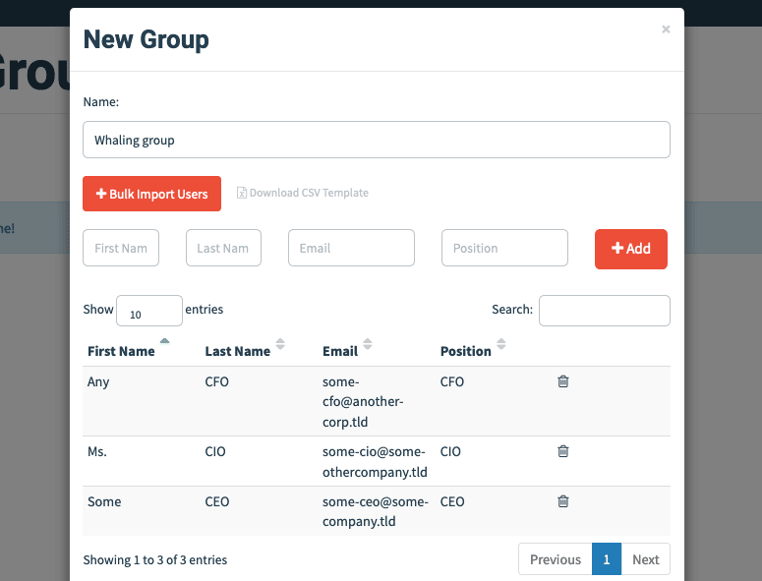Delete Some CEO entry with trash icon
762x581 pixels.
pyautogui.click(x=562, y=500)
